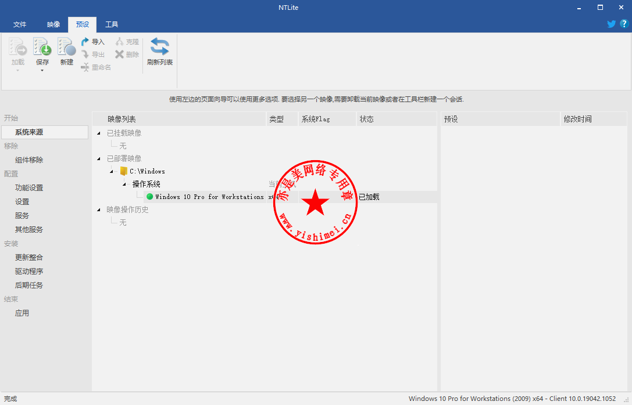
Task: Open the 其他服务 page
Action: tap(29, 230)
